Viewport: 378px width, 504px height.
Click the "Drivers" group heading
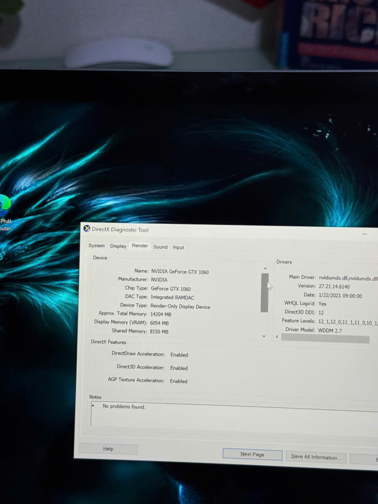pos(284,262)
